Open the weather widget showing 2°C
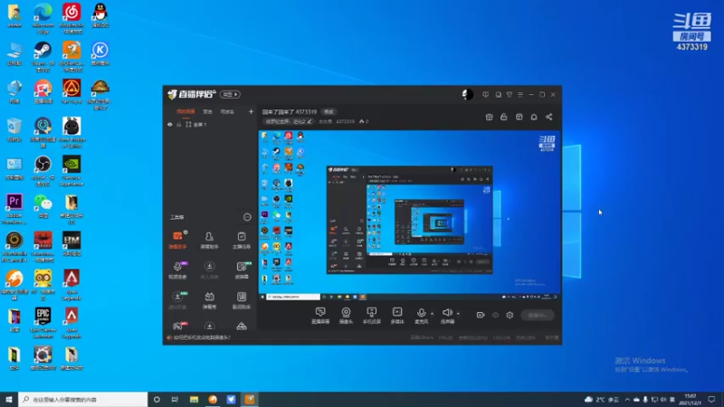The image size is (724, 407). click(602, 400)
